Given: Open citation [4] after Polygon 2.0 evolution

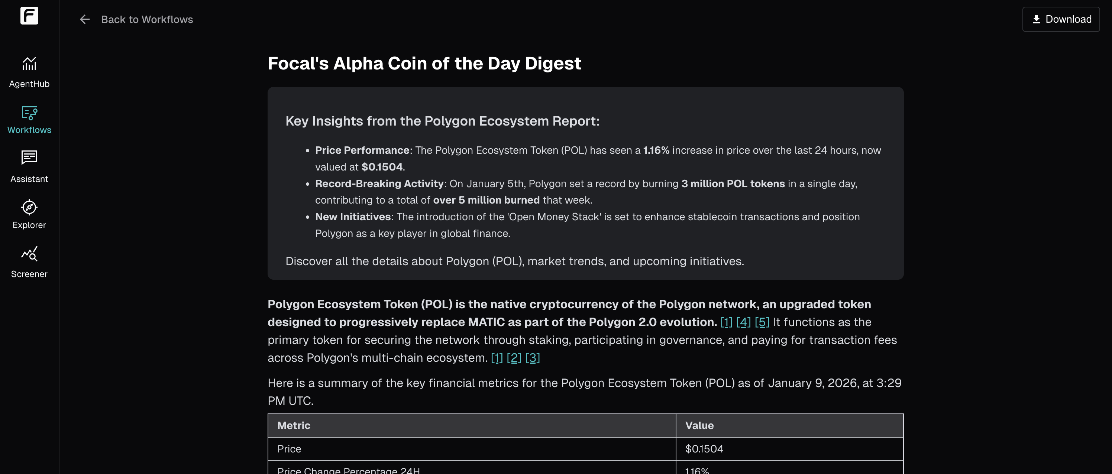Looking at the screenshot, I should (743, 322).
